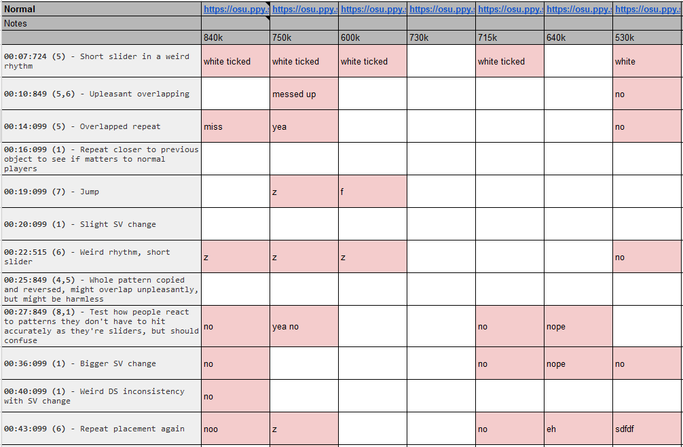Select the '00:07:724 (5) - Short slider' note

tap(101, 61)
